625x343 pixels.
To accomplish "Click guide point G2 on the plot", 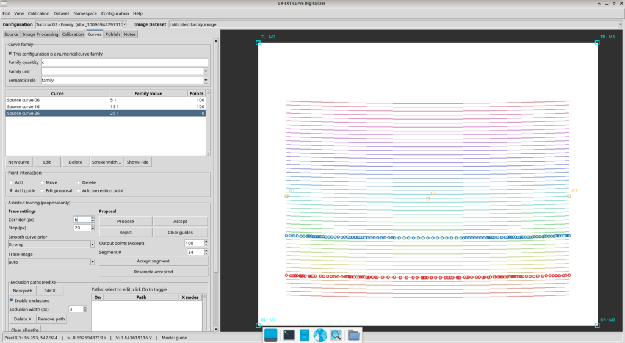I will point(428,198).
